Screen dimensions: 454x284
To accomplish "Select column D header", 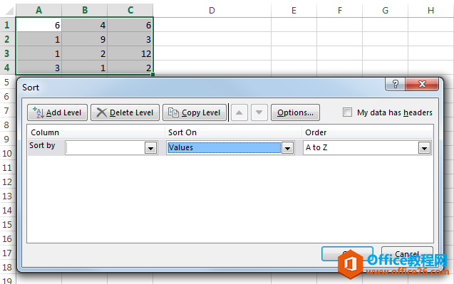I will point(212,11).
